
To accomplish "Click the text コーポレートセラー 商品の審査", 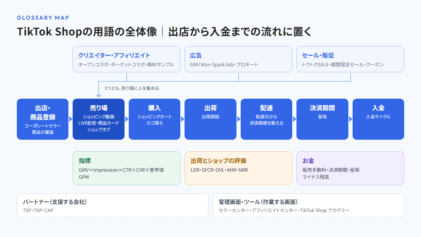I will (42, 129).
